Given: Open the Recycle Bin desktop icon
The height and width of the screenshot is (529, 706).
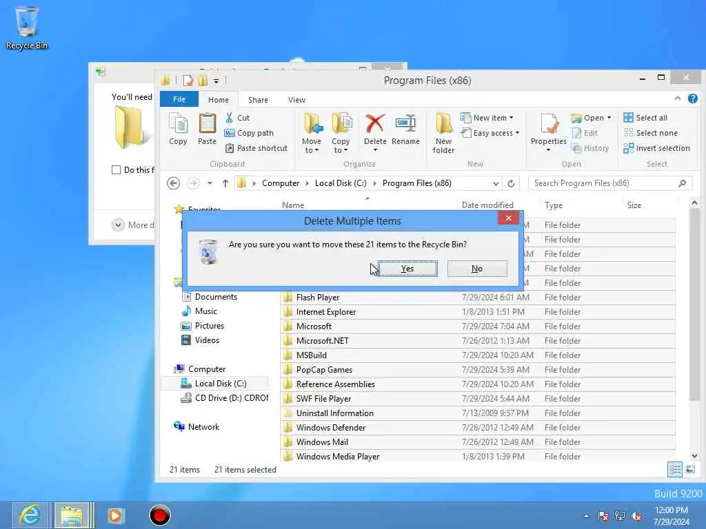Looking at the screenshot, I should click(x=27, y=28).
